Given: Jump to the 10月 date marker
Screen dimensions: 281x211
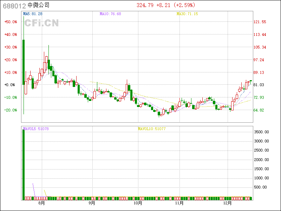Looking at the screenshot, I should pos(138,203).
